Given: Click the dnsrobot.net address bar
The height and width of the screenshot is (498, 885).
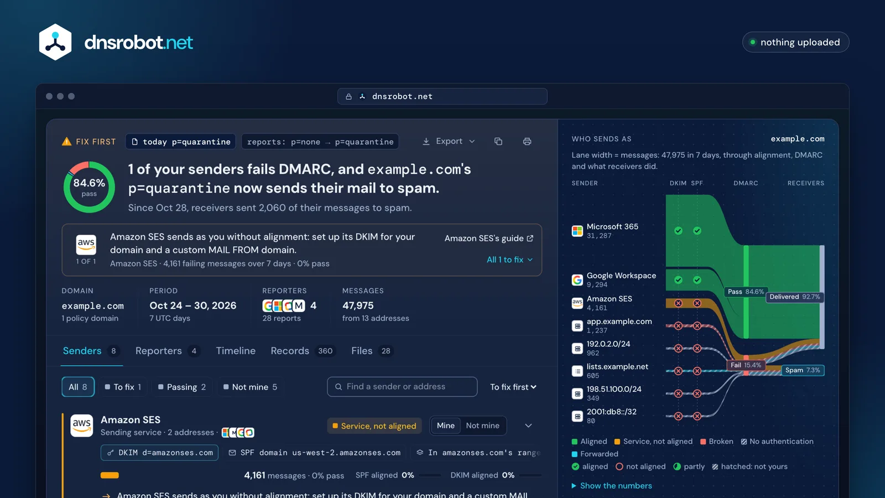Looking at the screenshot, I should pyautogui.click(x=442, y=96).
